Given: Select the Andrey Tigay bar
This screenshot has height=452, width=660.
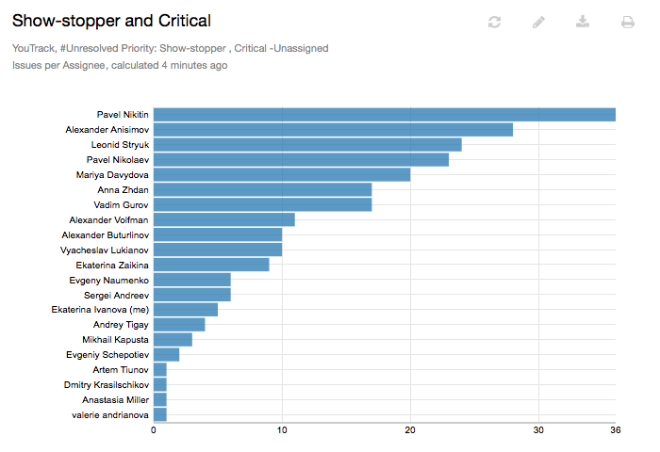Looking at the screenshot, I should point(179,325).
